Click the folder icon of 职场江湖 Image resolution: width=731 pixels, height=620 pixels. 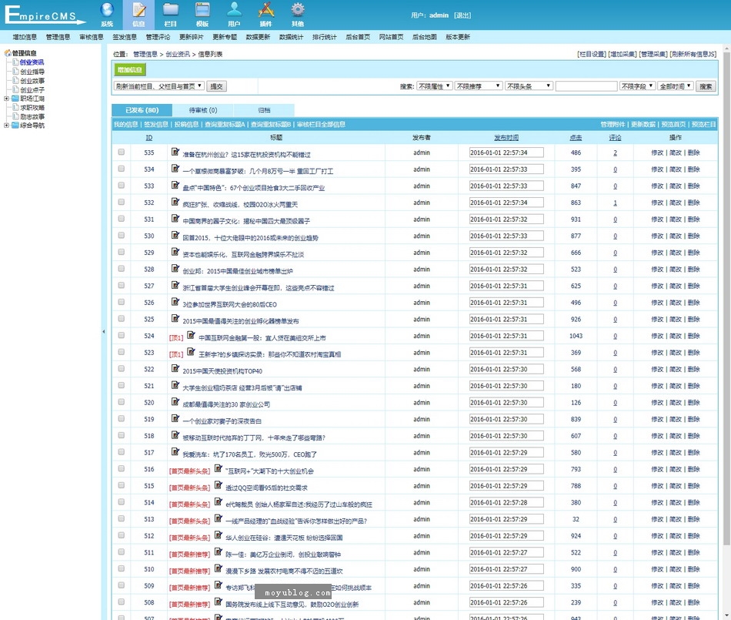pyautogui.click(x=15, y=99)
